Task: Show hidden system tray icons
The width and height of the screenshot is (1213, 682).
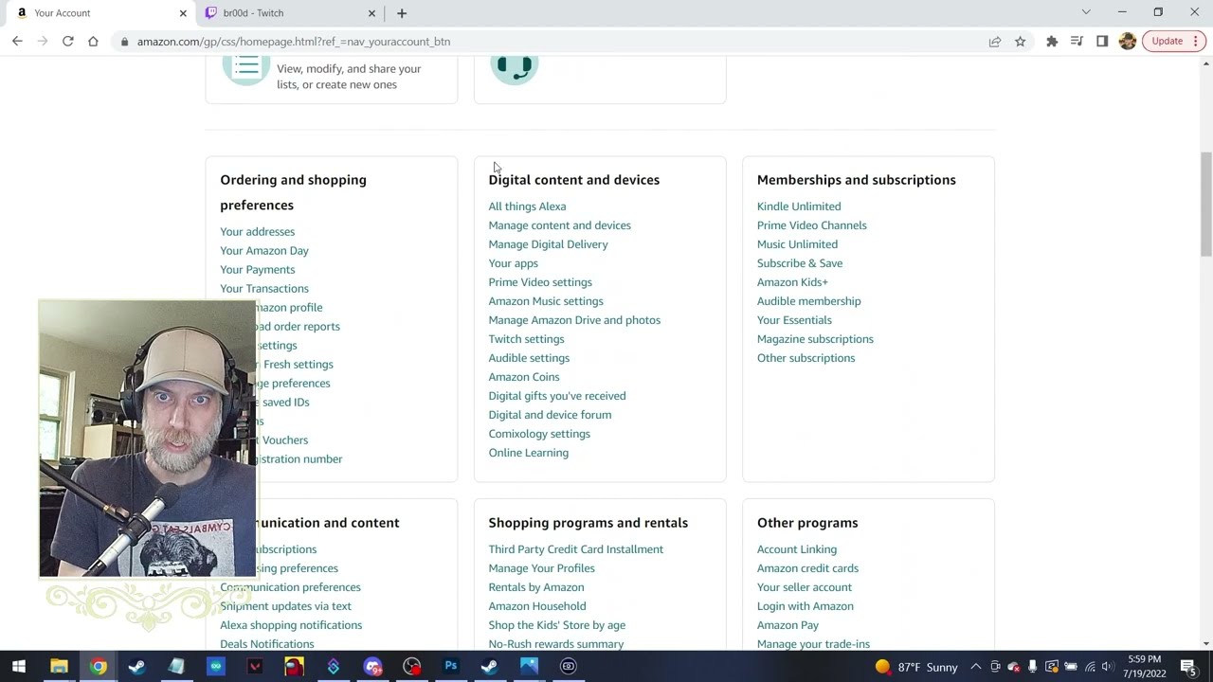Action: [975, 667]
